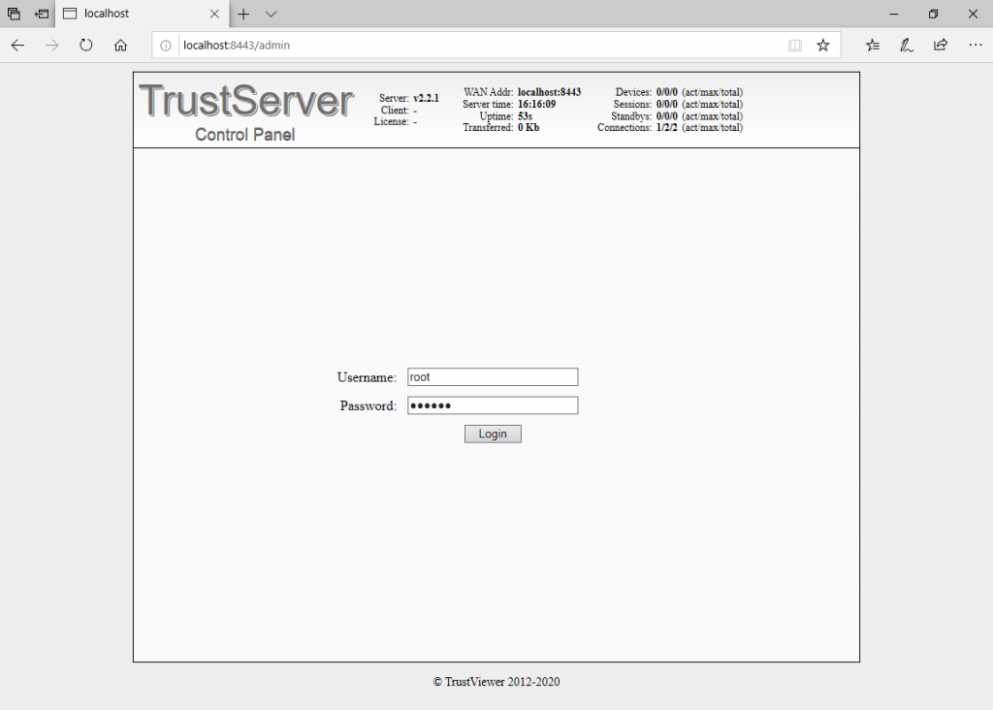The width and height of the screenshot is (993, 710).
Task: Restore down the browser window
Action: coord(933,14)
